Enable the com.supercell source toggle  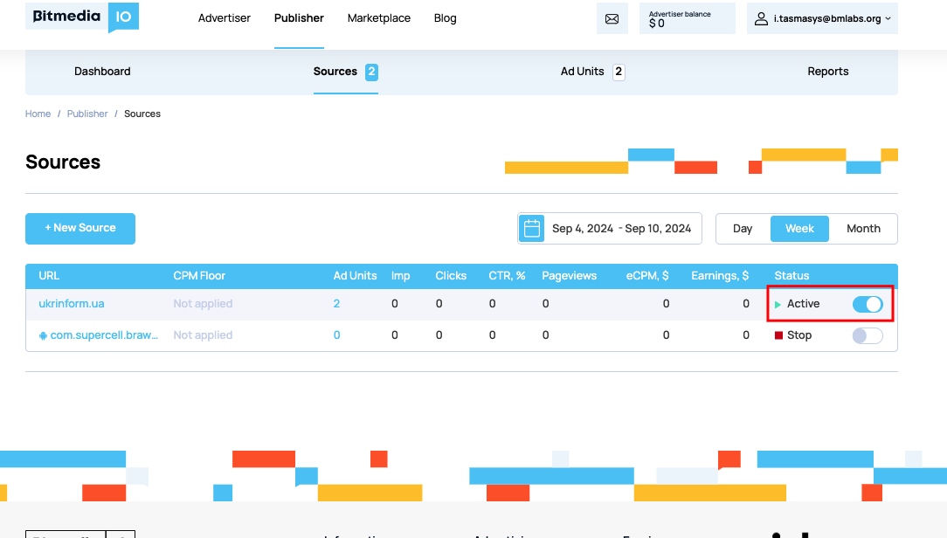867,335
